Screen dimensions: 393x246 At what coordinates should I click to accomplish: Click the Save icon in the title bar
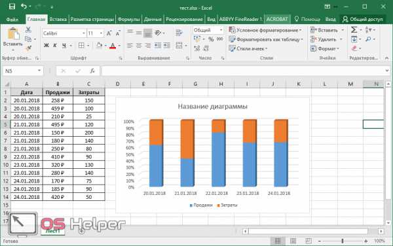(12, 7)
